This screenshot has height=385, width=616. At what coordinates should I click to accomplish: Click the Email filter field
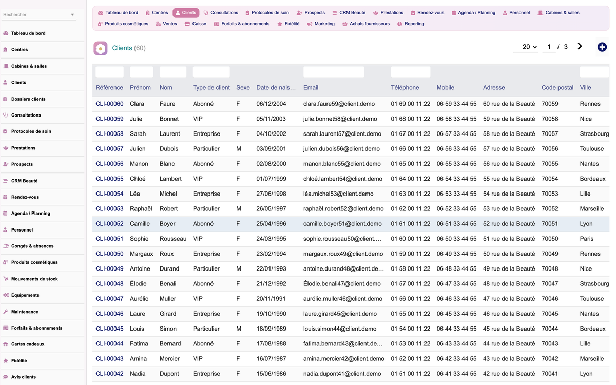[x=334, y=72]
